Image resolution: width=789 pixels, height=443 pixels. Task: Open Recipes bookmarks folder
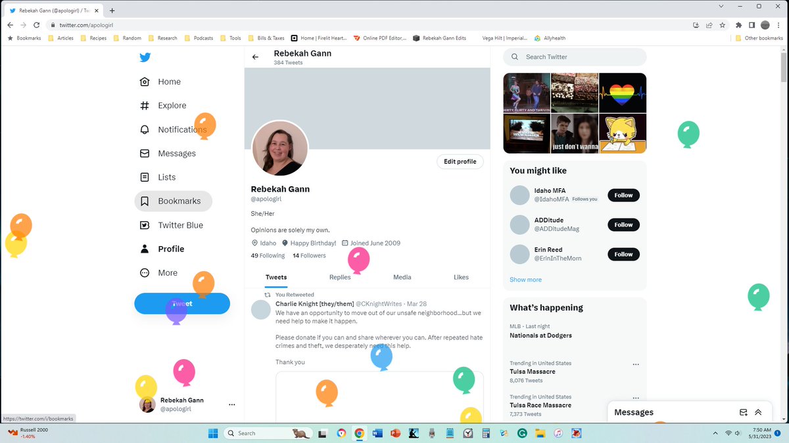[93, 38]
